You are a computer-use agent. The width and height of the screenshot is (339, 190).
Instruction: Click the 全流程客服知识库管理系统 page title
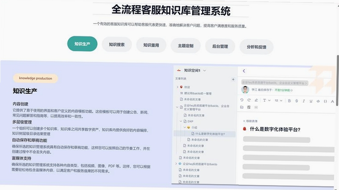pyautogui.click(x=171, y=10)
